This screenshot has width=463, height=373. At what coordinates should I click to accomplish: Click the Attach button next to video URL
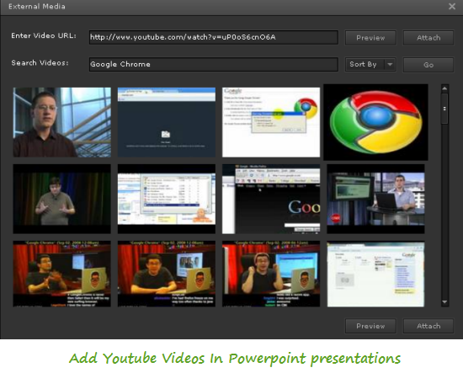pyautogui.click(x=428, y=38)
